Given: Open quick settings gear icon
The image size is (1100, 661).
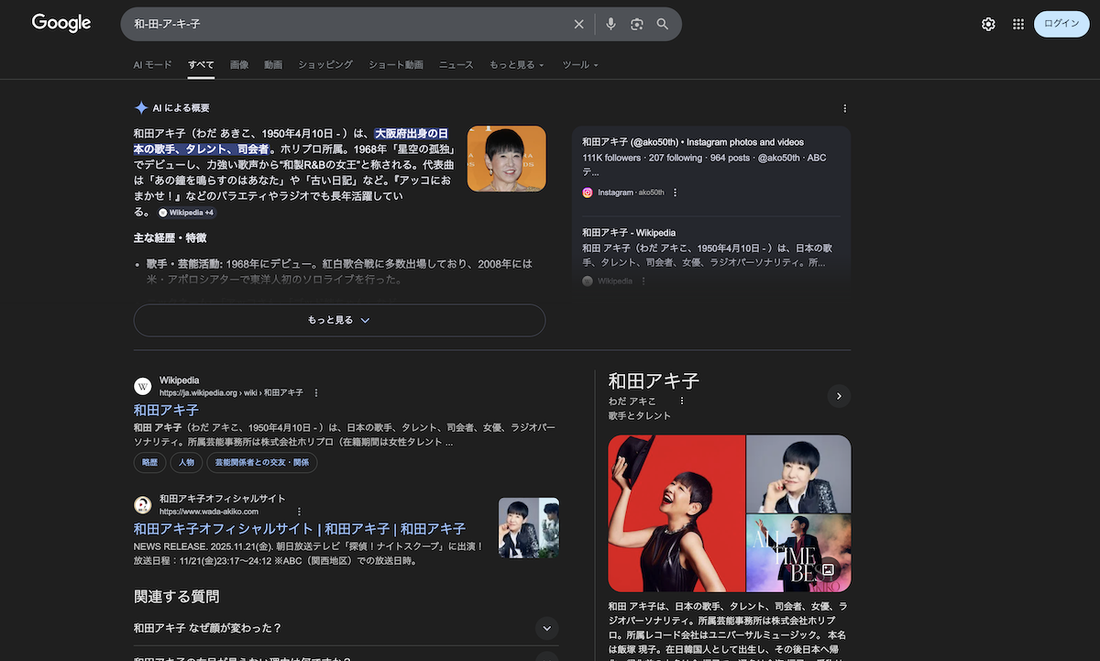Looking at the screenshot, I should click(988, 25).
